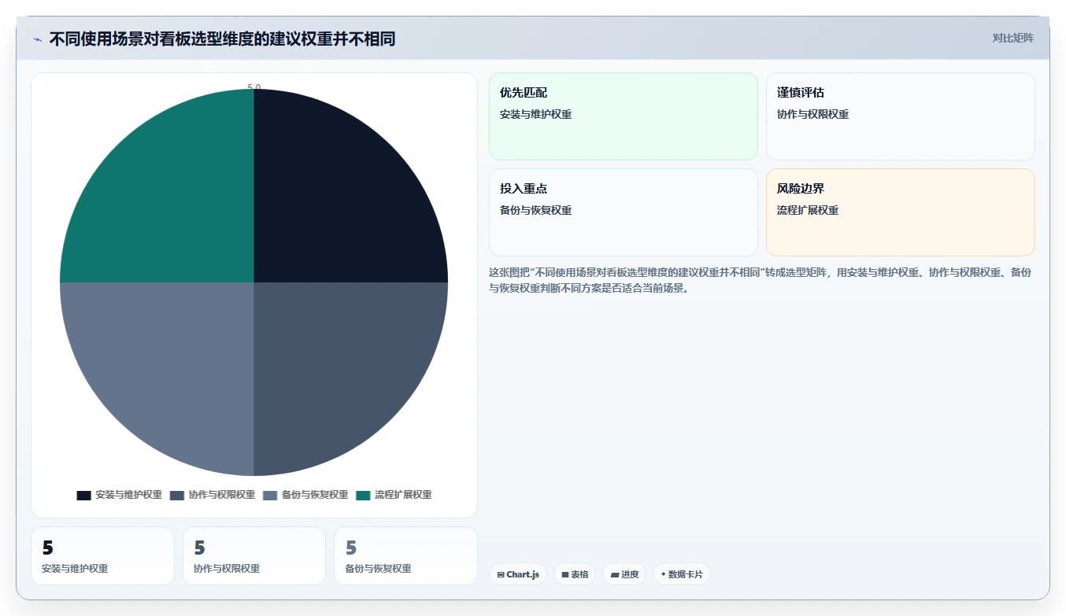This screenshot has height=616, width=1066.
Task: Toggle the 安装与维护权重 legend swatch
Action: point(83,495)
